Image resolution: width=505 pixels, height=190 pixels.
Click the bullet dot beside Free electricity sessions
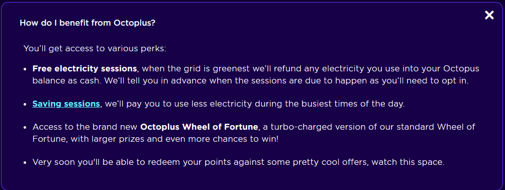pos(25,69)
